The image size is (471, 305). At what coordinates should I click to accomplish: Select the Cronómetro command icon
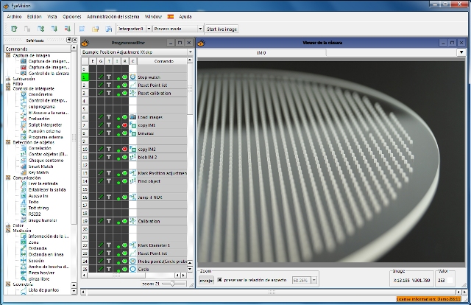pyautogui.click(x=24, y=94)
